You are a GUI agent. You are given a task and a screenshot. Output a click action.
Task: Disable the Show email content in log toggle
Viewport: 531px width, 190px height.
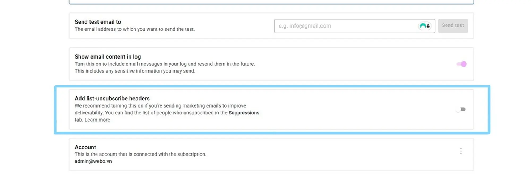tap(461, 64)
